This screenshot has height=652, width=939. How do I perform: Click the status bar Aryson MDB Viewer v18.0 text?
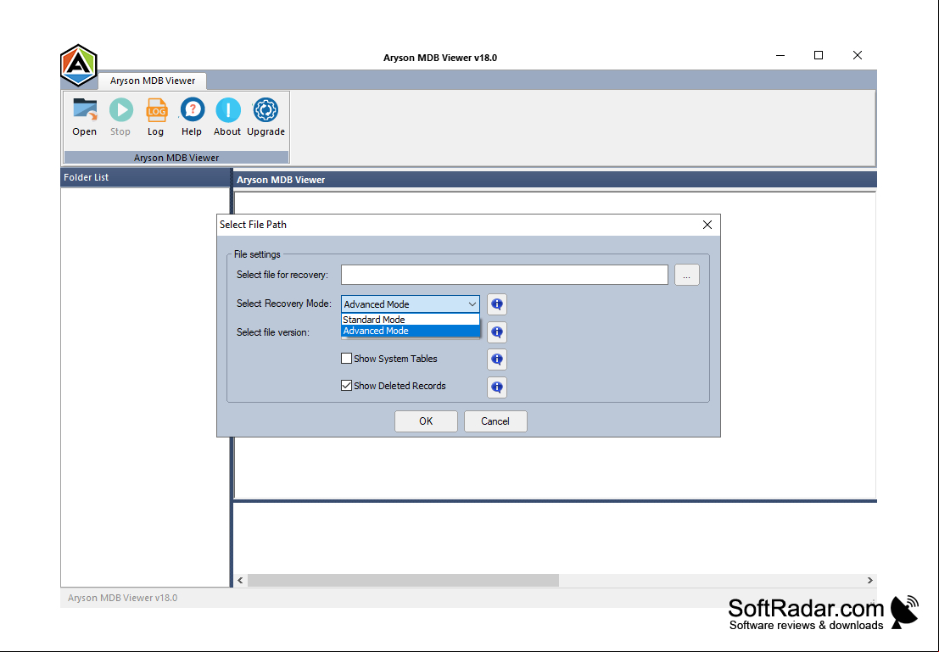123,598
